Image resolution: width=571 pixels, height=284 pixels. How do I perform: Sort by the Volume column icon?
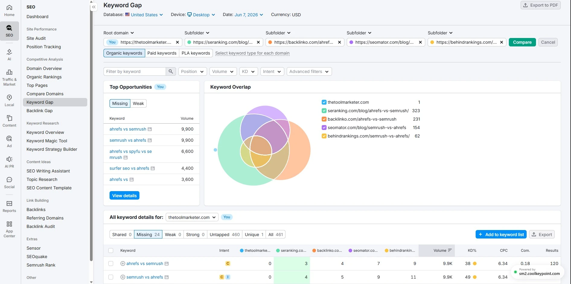point(450,251)
